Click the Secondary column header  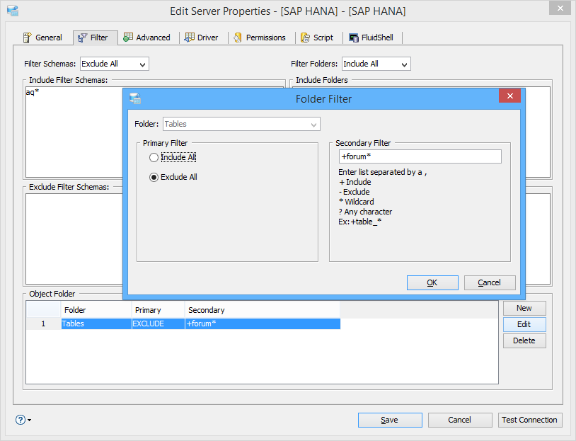263,310
